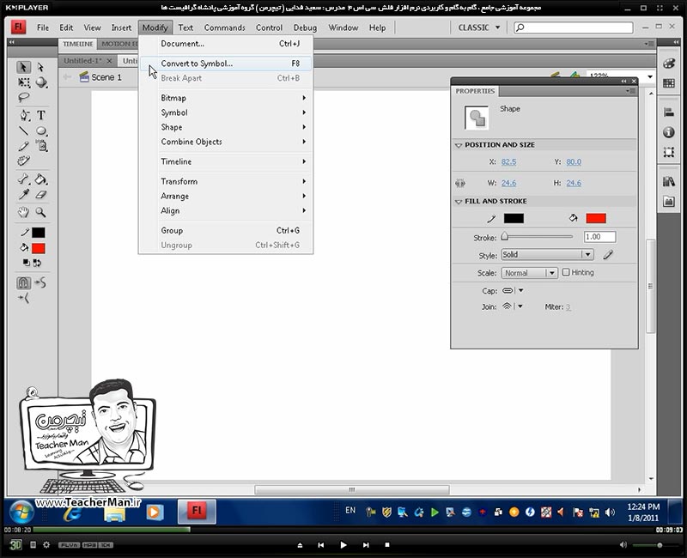
Task: Click red fill color swatch in Properties
Action: tap(596, 218)
